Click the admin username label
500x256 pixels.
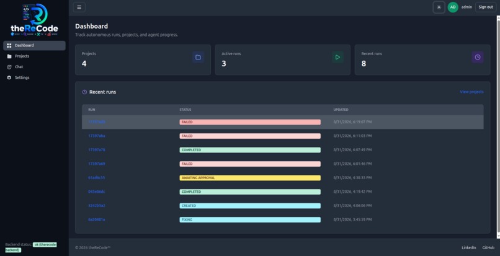467,7
